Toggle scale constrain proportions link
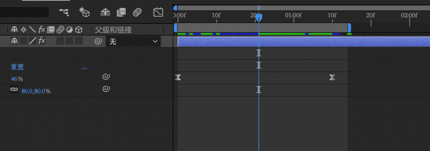The width and height of the screenshot is (430, 151). (x=14, y=89)
